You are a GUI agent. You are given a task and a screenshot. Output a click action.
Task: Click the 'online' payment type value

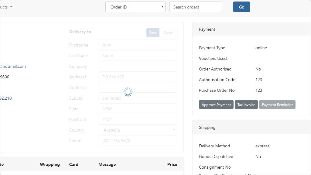coord(261,48)
